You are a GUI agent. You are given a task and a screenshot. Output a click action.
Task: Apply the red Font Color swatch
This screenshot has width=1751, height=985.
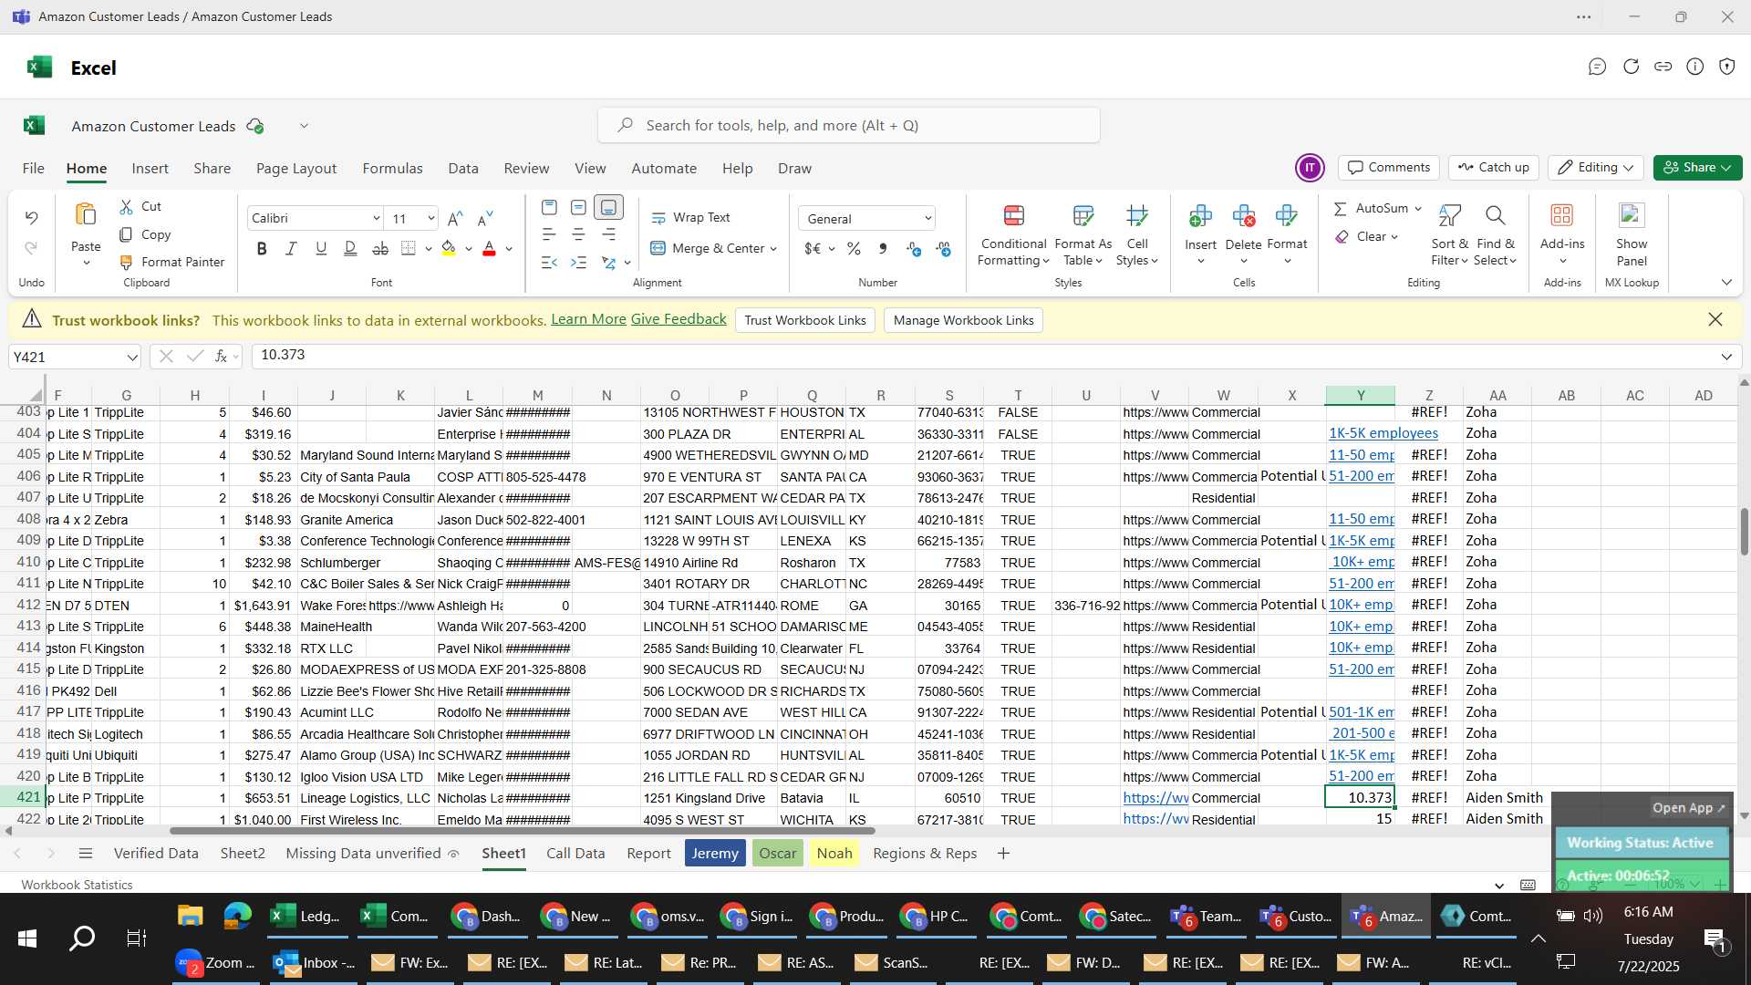pos(489,248)
